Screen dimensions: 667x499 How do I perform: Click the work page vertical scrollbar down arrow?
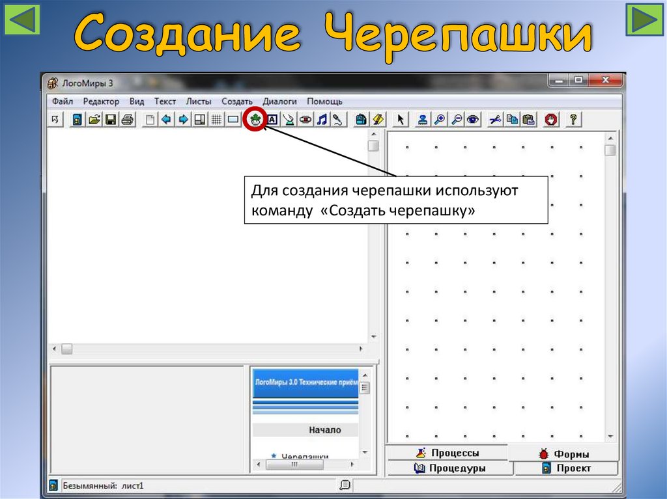373,336
